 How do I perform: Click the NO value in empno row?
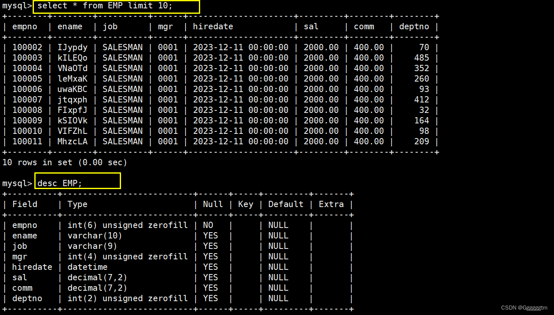click(x=208, y=225)
